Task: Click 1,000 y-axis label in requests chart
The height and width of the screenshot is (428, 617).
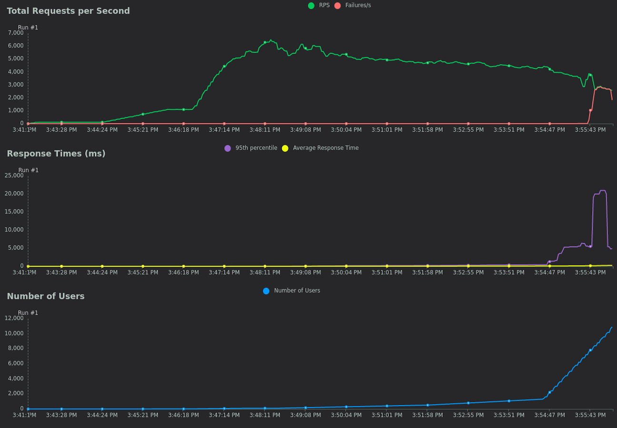Action: click(x=16, y=110)
